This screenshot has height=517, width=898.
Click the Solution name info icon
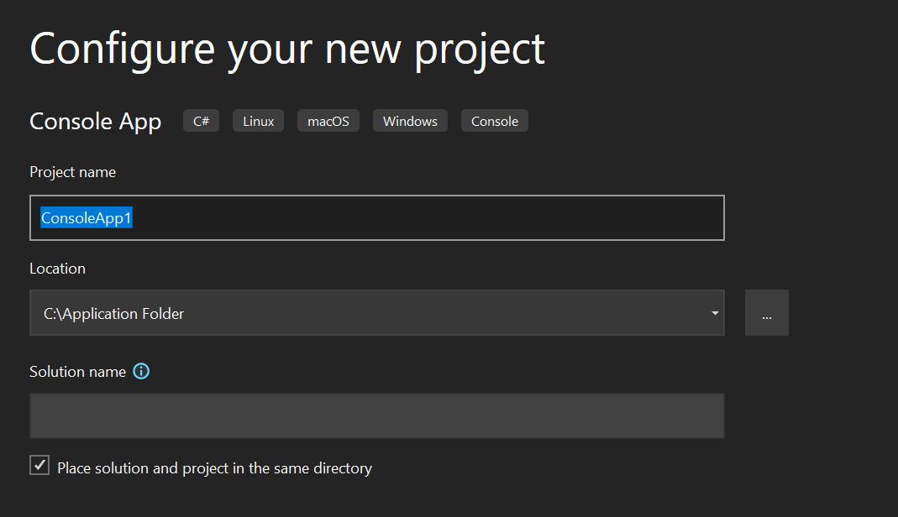tap(141, 371)
